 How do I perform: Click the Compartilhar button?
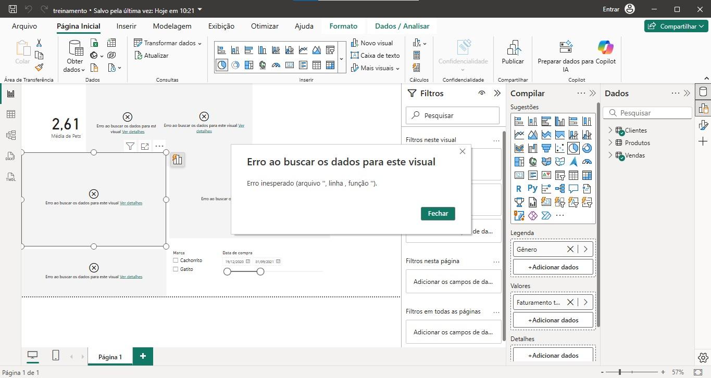[x=676, y=26]
